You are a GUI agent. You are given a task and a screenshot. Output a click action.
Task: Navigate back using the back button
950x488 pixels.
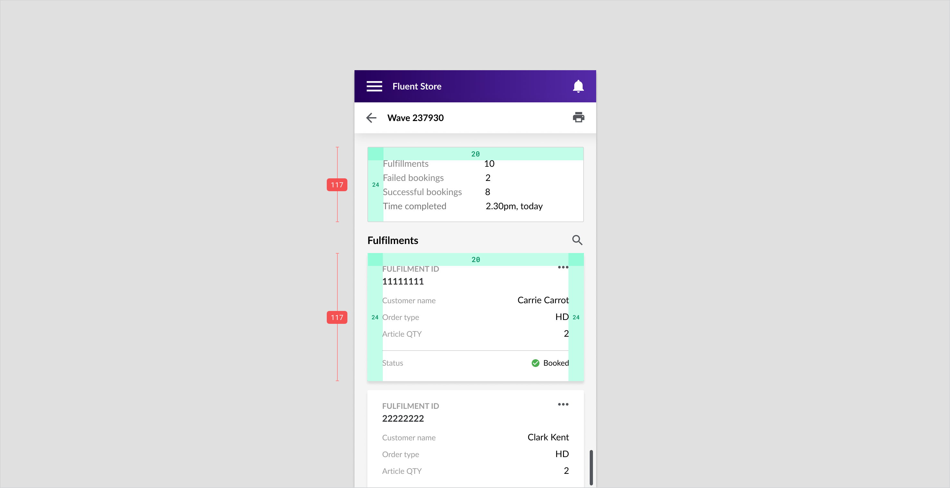tap(371, 117)
